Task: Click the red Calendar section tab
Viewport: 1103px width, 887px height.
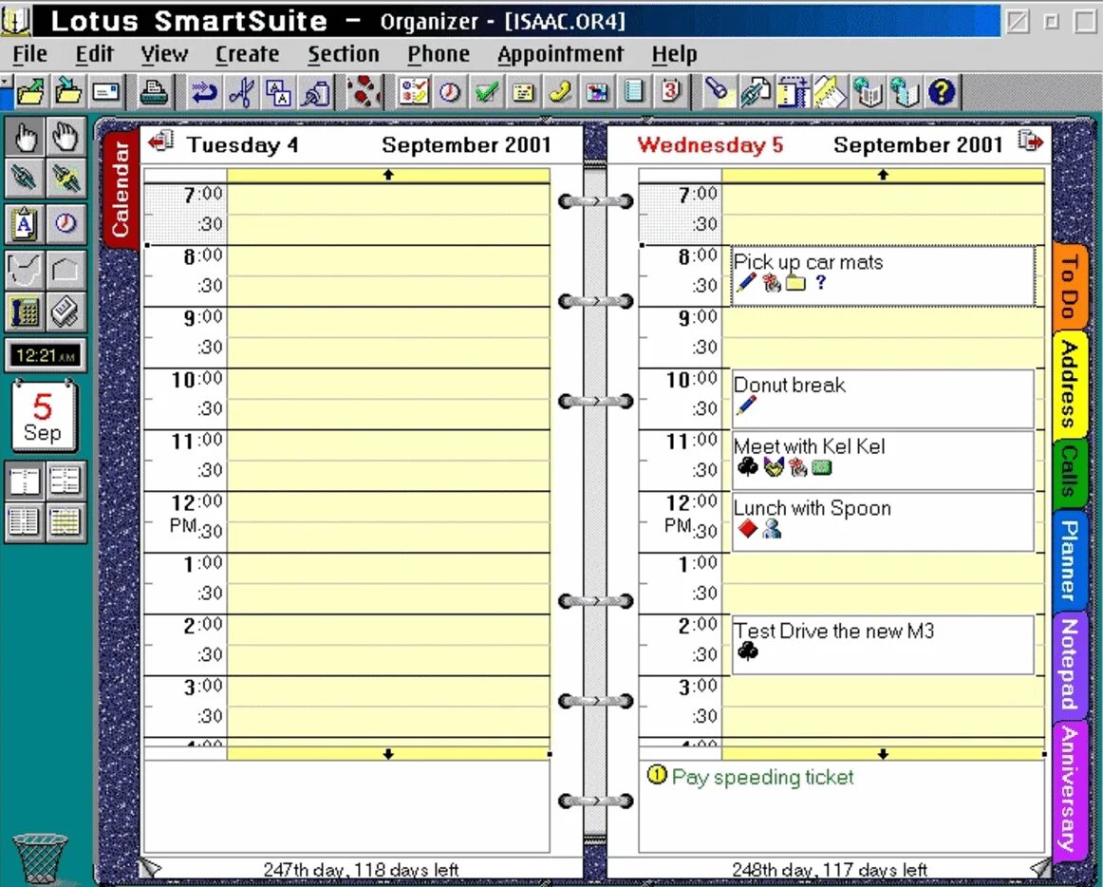Action: [x=121, y=190]
